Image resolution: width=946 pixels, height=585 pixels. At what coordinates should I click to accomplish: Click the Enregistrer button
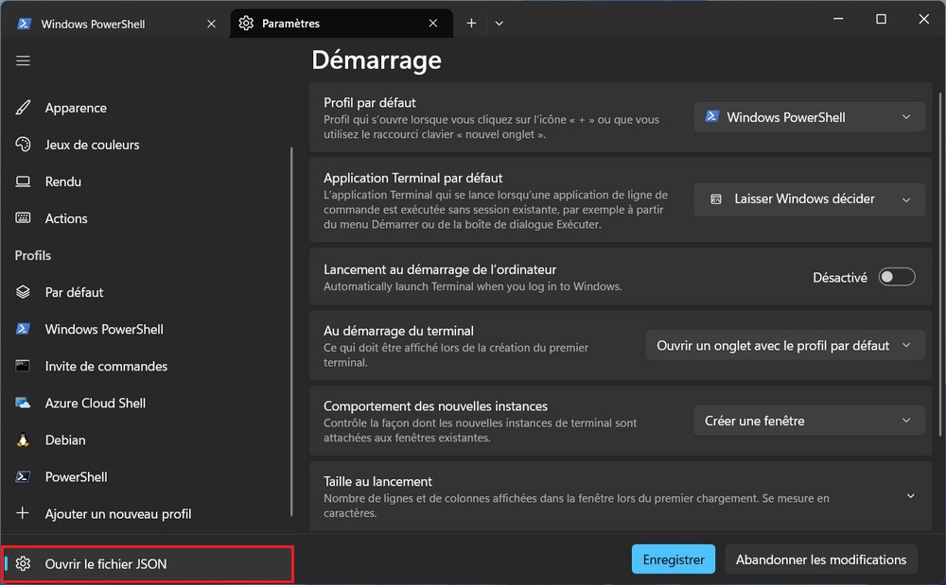pos(674,559)
